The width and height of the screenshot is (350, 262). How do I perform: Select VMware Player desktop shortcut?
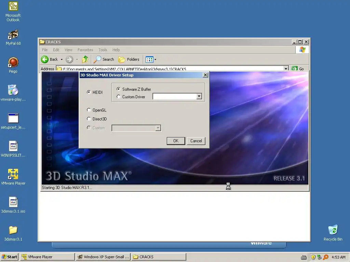tap(13, 177)
